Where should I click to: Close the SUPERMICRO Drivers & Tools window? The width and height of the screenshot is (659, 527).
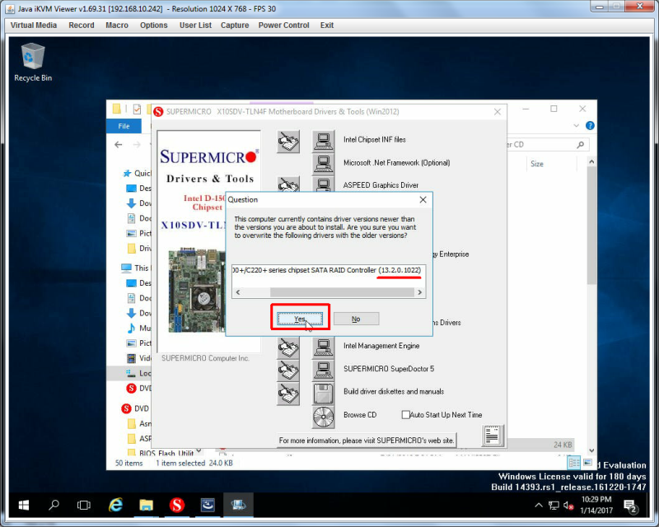(498, 112)
